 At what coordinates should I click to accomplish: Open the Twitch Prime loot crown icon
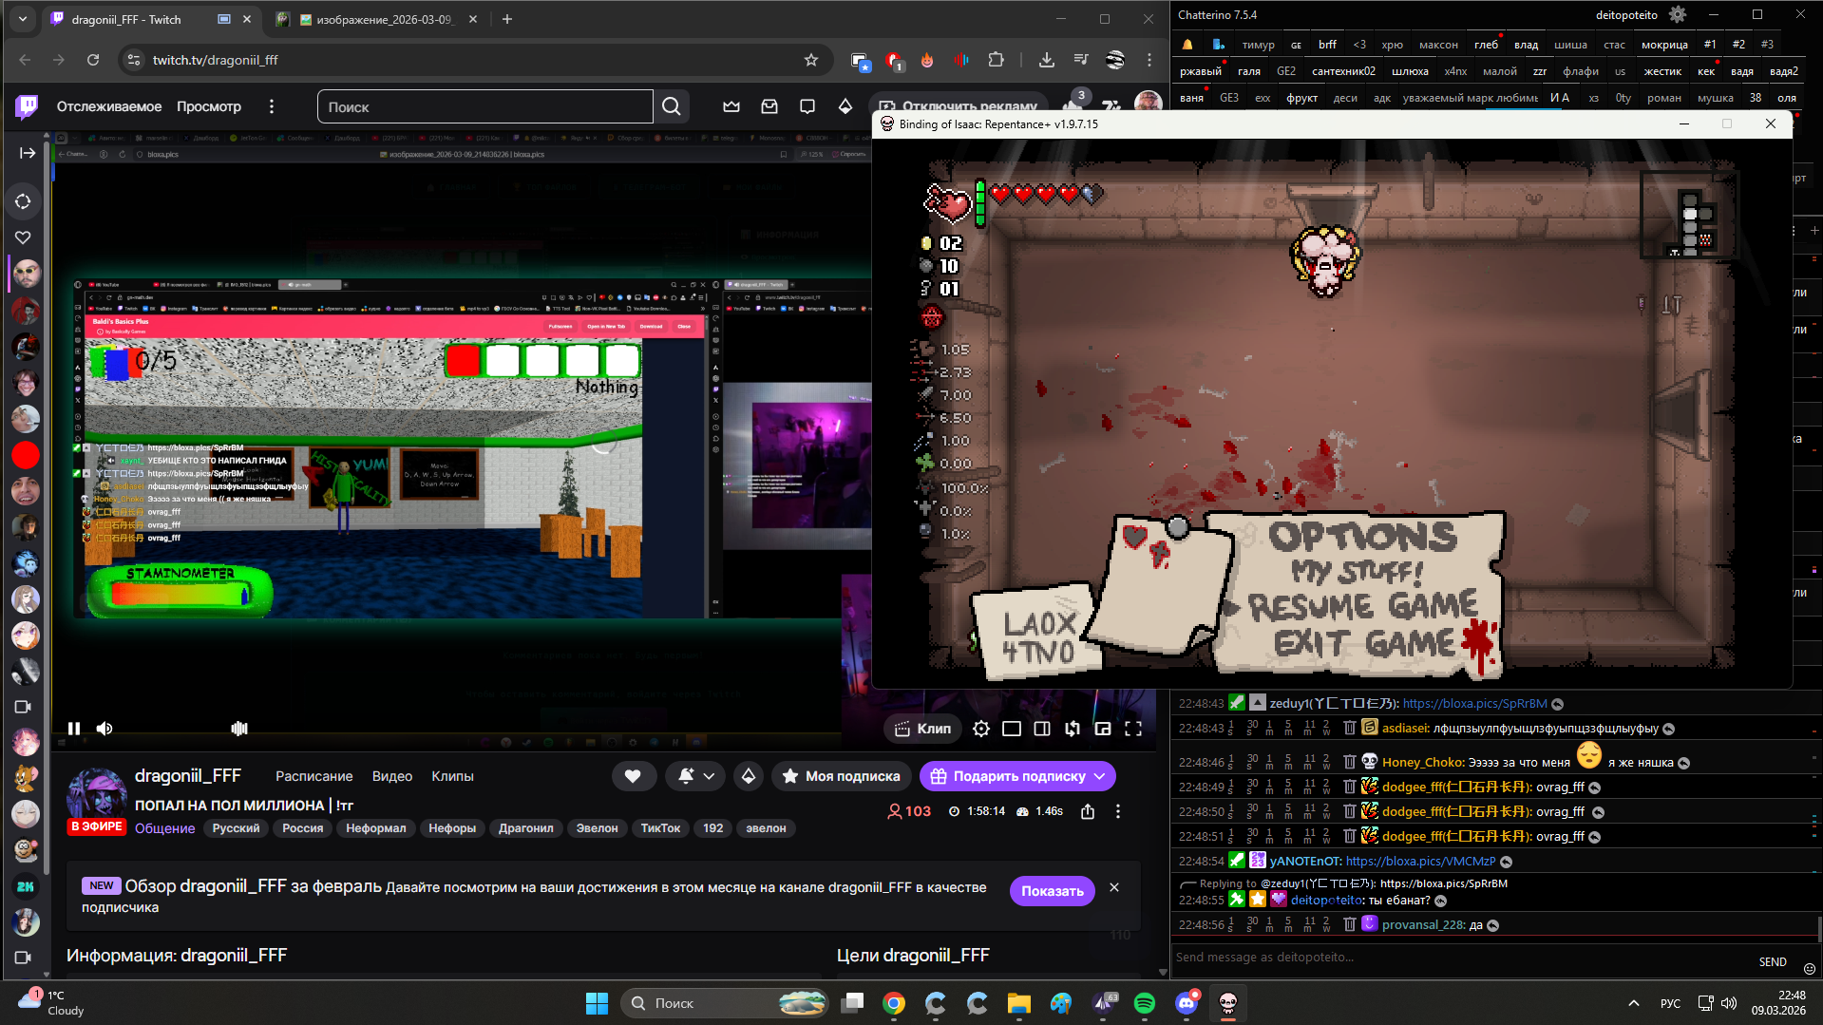[731, 106]
